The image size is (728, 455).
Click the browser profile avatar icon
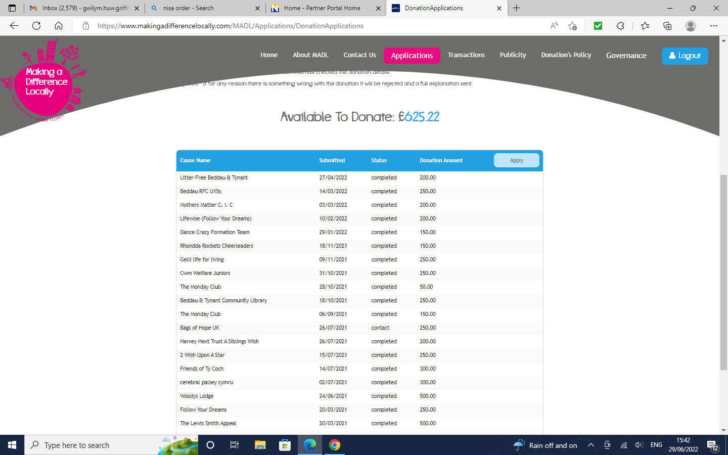coord(690,26)
